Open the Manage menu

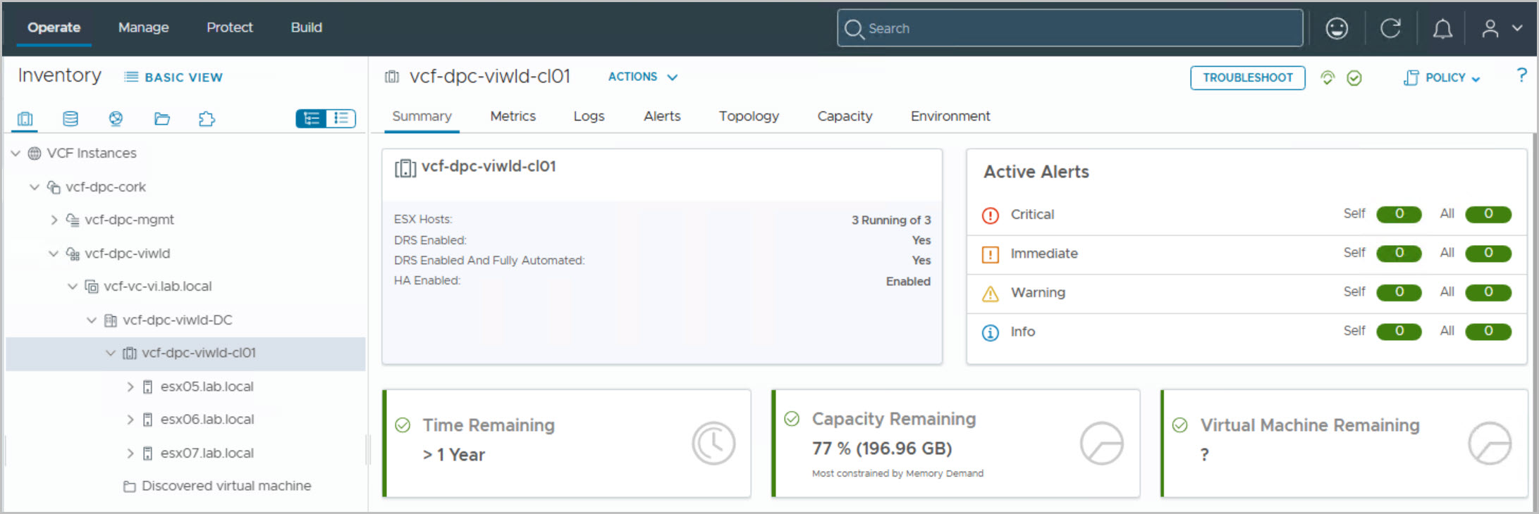click(143, 27)
